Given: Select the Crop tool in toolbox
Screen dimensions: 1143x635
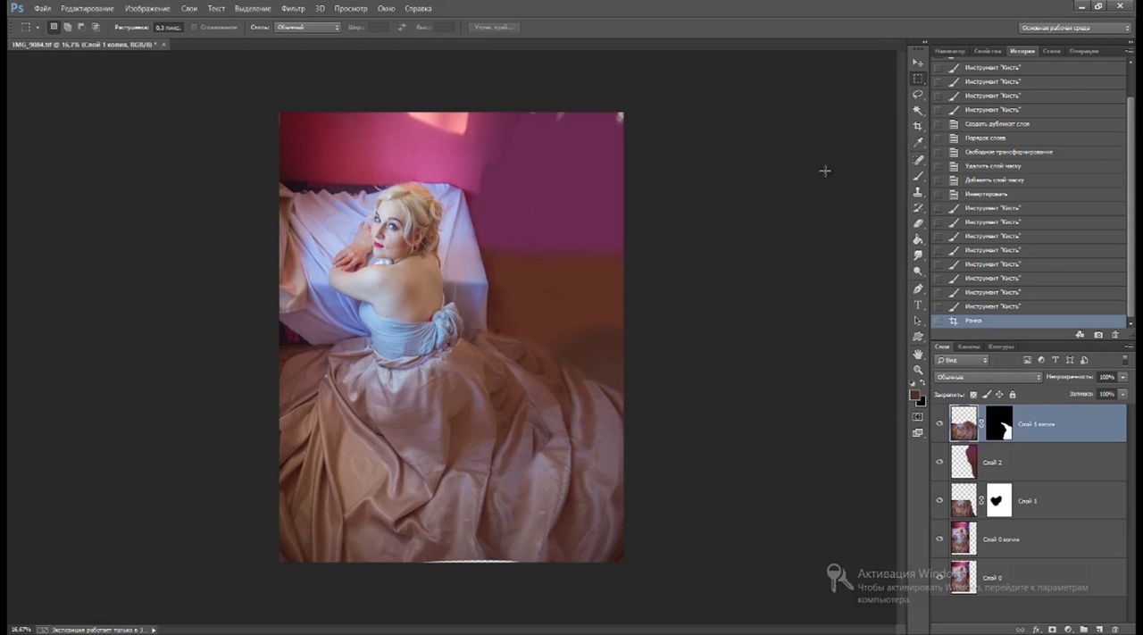Looking at the screenshot, I should coord(918,127).
